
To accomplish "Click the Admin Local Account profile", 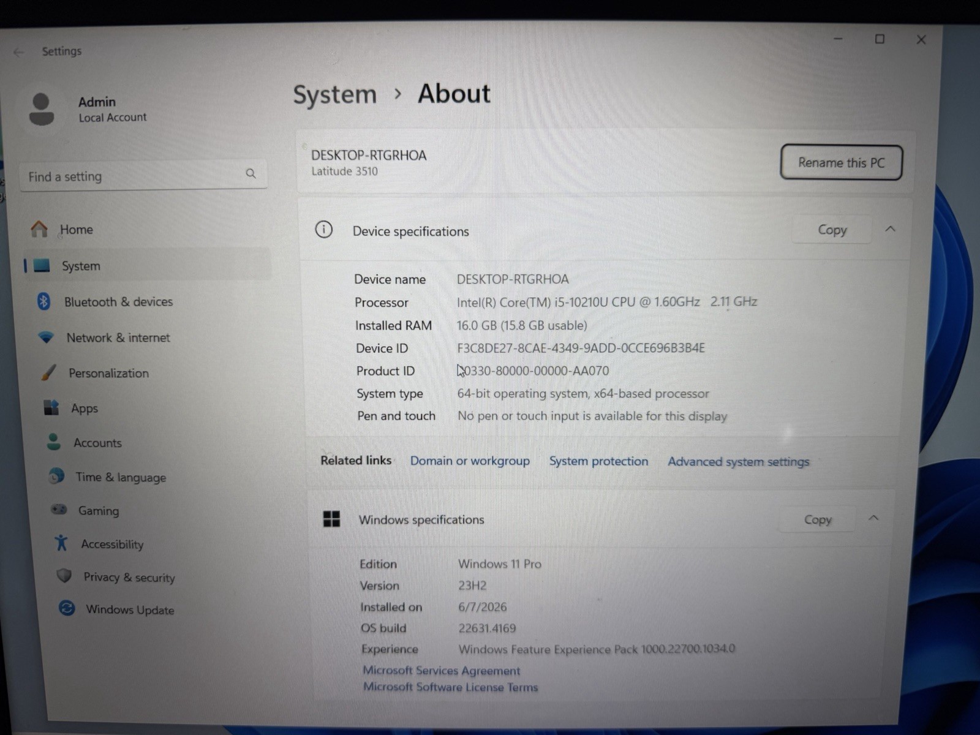I will click(x=89, y=109).
